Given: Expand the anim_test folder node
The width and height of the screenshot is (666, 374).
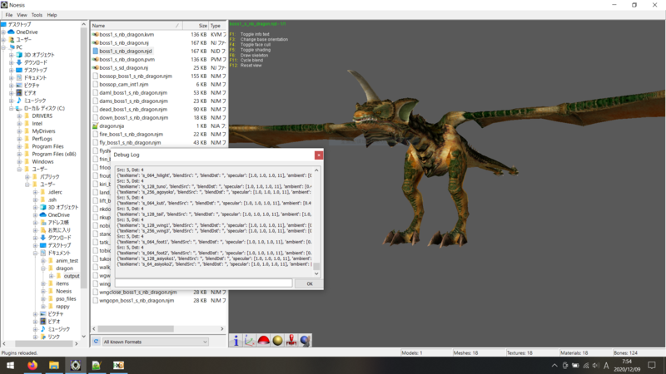Looking at the screenshot, I should 43,260.
